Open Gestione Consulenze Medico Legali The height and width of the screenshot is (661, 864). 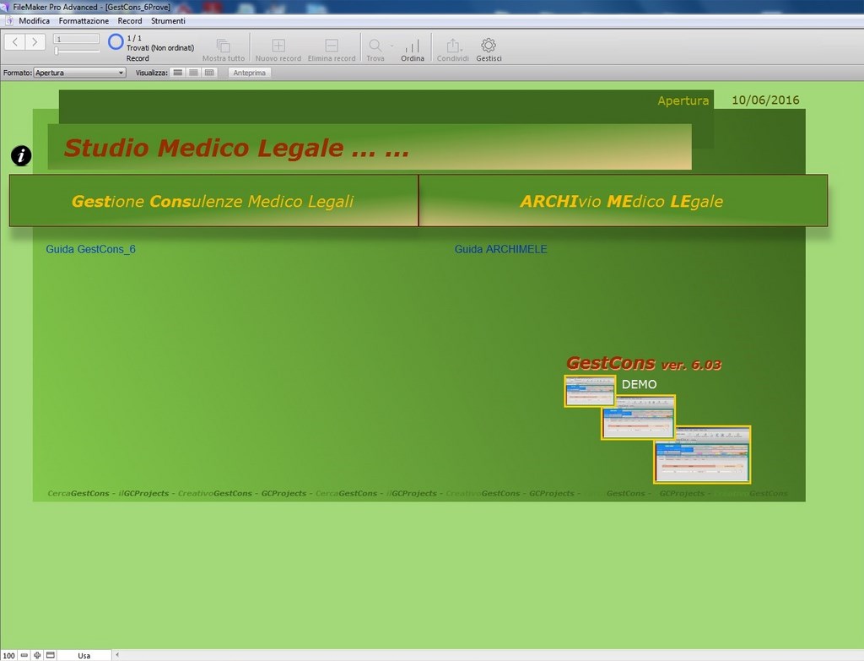[213, 201]
